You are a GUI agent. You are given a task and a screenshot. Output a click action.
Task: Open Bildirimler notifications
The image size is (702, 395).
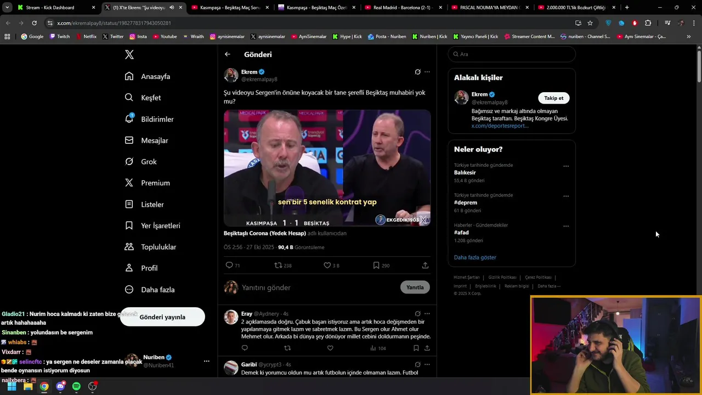(149, 119)
